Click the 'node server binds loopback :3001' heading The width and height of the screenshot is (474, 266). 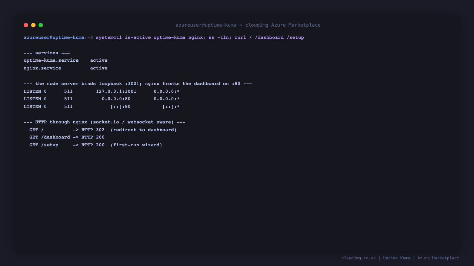click(138, 83)
